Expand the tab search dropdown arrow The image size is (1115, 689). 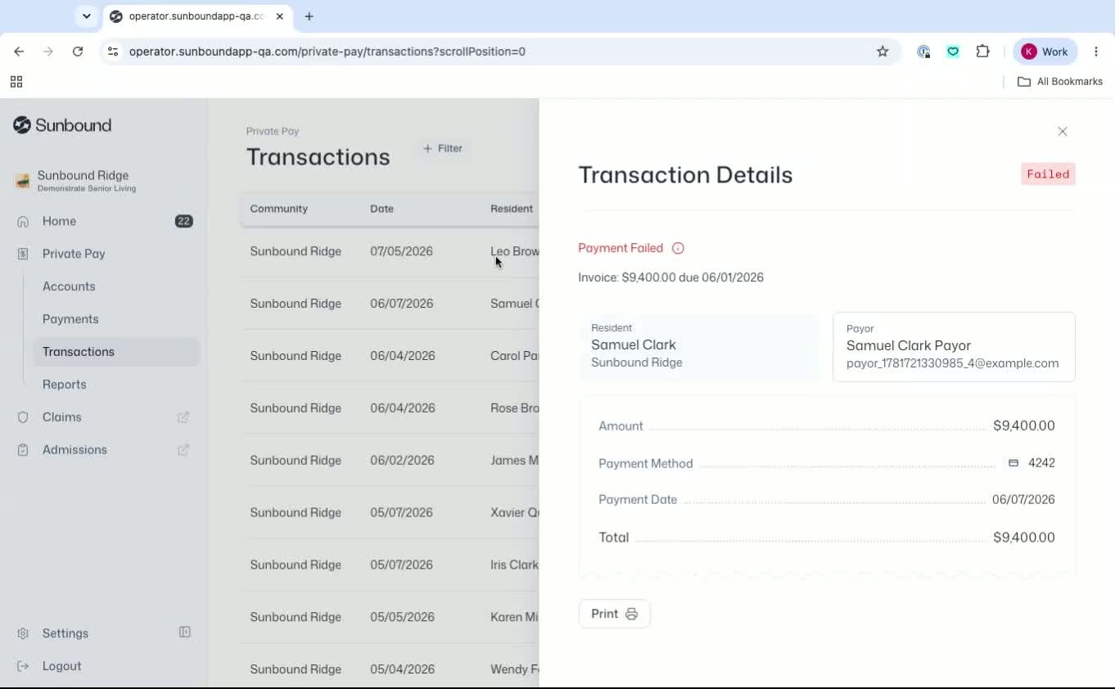click(87, 16)
